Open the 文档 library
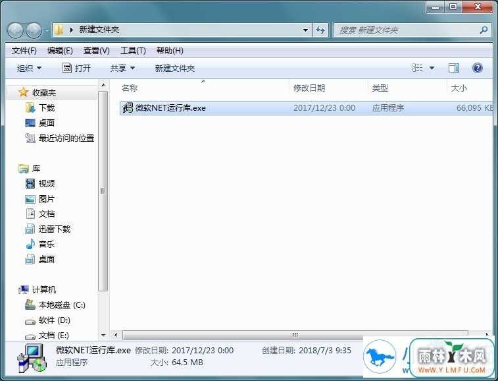The height and width of the screenshot is (381, 498). pos(47,214)
